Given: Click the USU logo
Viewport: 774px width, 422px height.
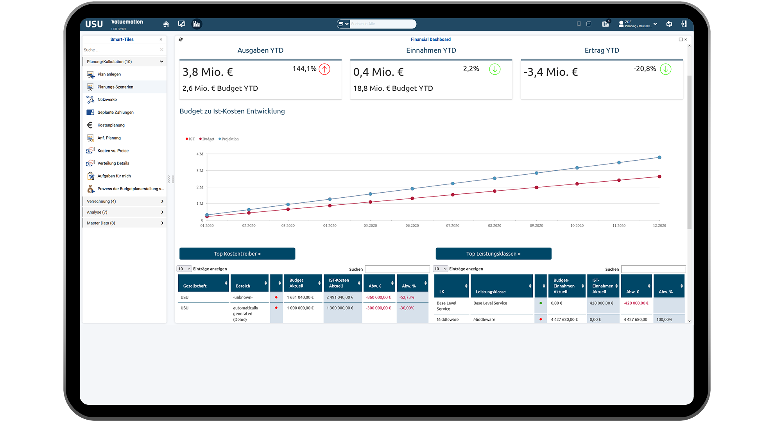Looking at the screenshot, I should (x=94, y=24).
